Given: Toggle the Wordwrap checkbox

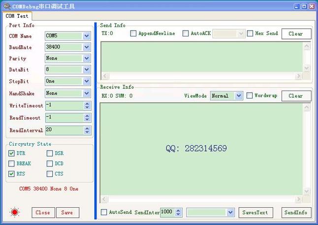Looking at the screenshot, I should click(x=250, y=96).
